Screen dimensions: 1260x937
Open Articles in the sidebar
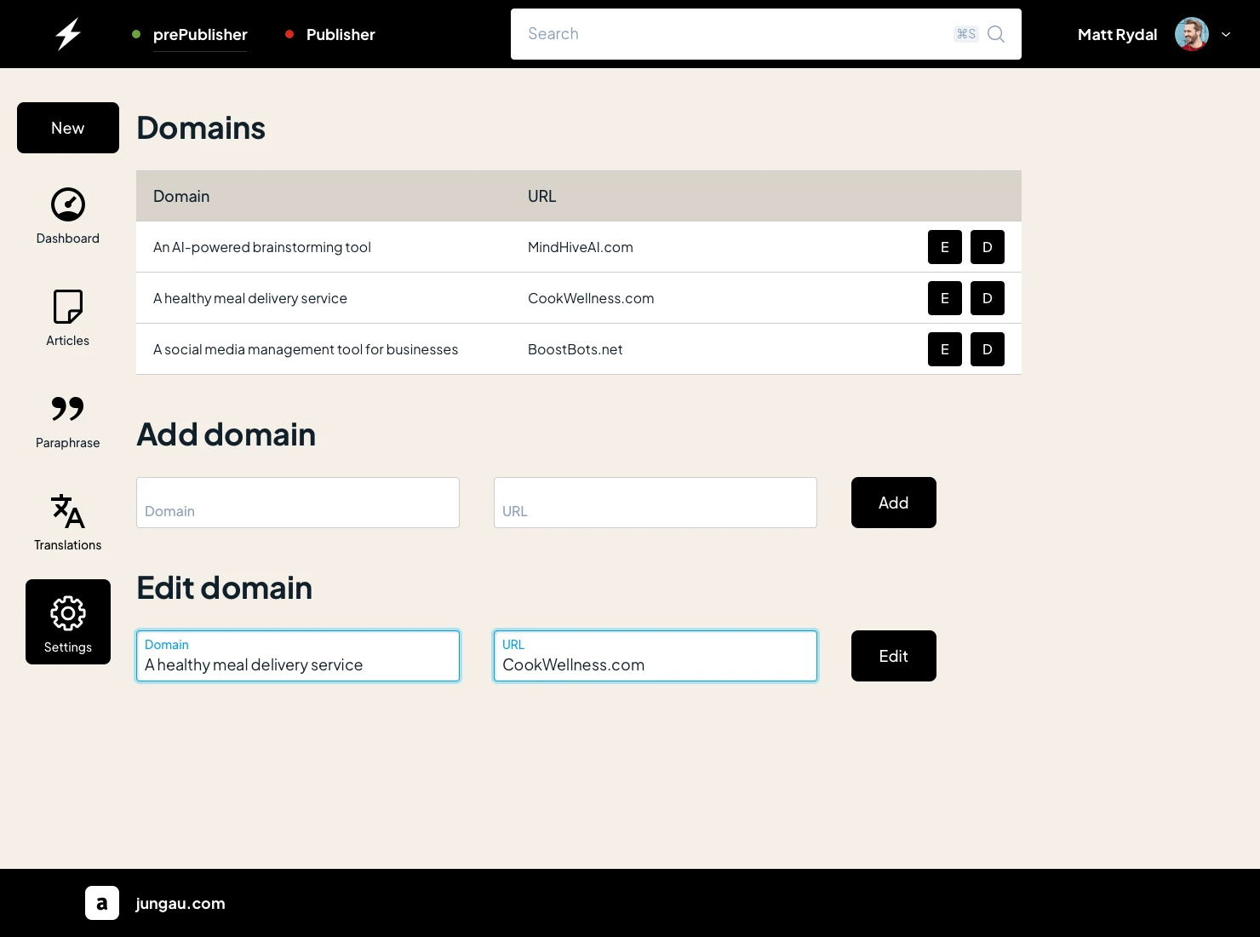(68, 317)
